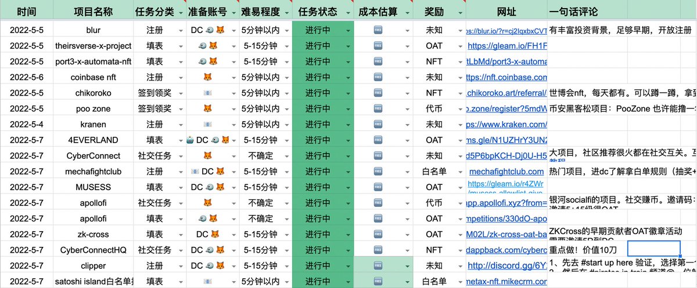Expand 任务状态 dropdown in zk-cross row

pos(347,235)
